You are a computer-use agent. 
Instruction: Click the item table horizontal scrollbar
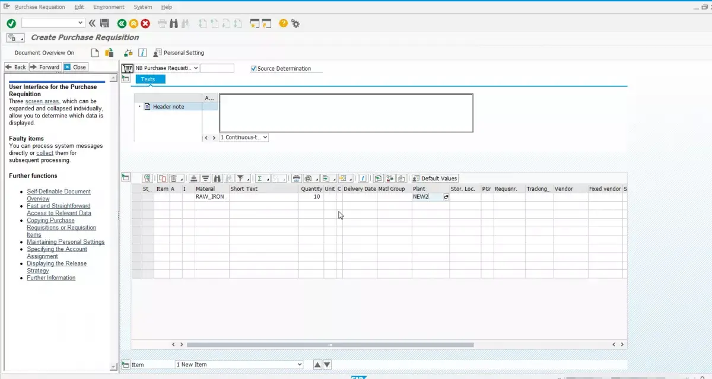[330, 345]
